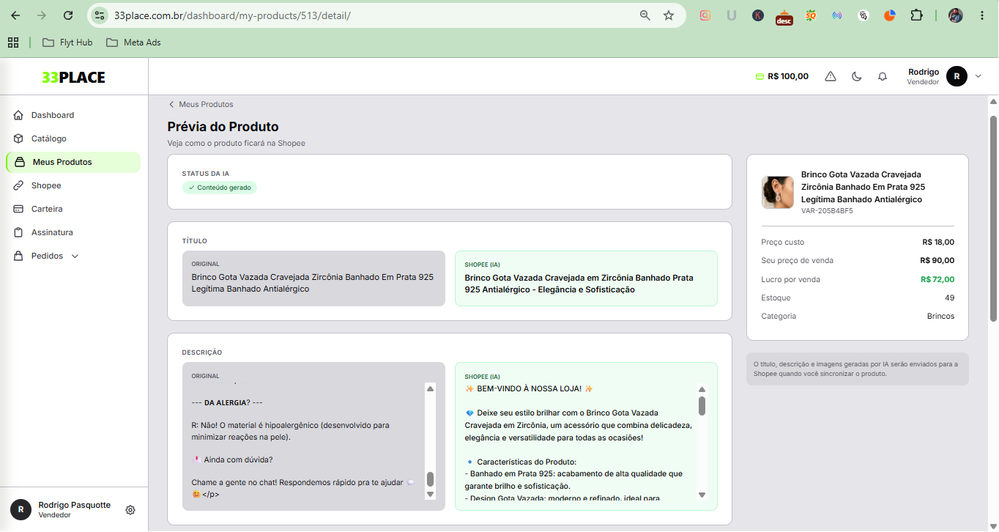Click browser forward arrow
The image size is (999, 532).
pos(42,15)
